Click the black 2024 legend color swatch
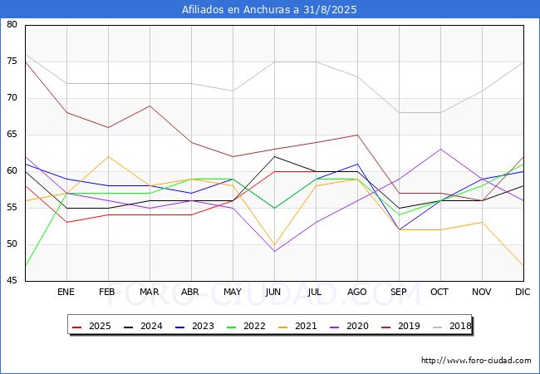The width and height of the screenshot is (540, 374). 129,327
